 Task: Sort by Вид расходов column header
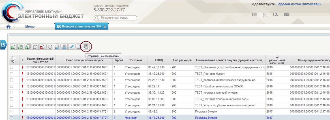click(x=182, y=60)
